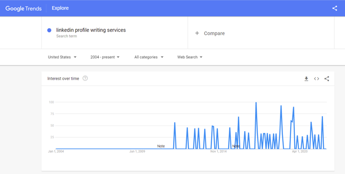Image resolution: width=345 pixels, height=174 pixels.
Task: Click the Note marker near Nov 2014
Action: 236,146
